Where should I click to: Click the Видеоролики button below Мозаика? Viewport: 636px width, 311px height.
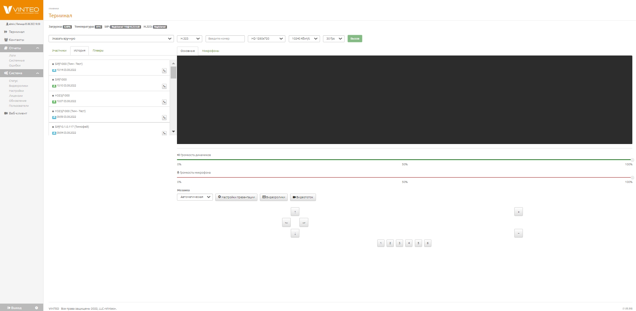pos(274,197)
